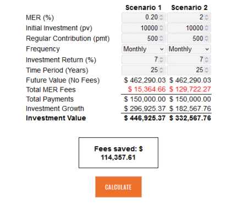The height and width of the screenshot is (205, 232).
Task: Select Scenario 1 Initial Investment input
Action: tap(143, 28)
